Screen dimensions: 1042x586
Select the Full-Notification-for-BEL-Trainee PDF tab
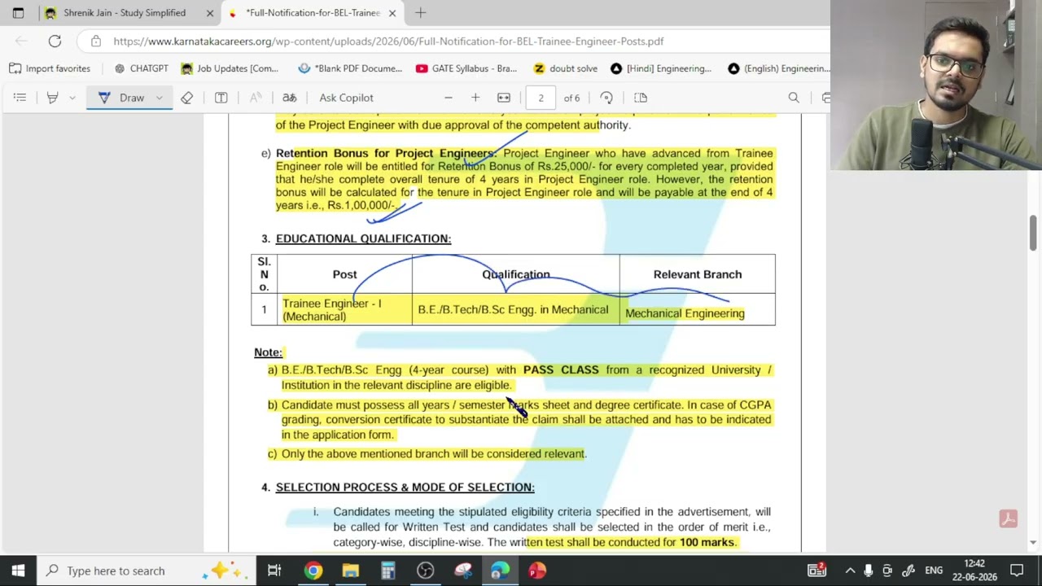[x=312, y=13]
